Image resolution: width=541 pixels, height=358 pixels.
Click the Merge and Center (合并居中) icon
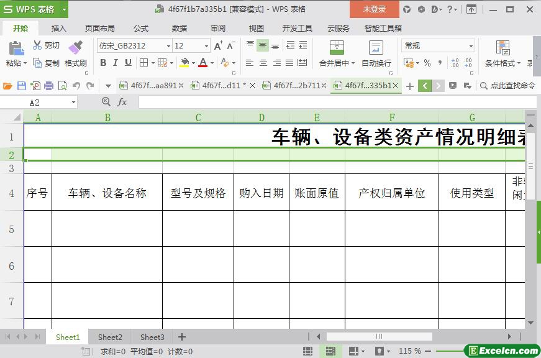click(x=336, y=48)
